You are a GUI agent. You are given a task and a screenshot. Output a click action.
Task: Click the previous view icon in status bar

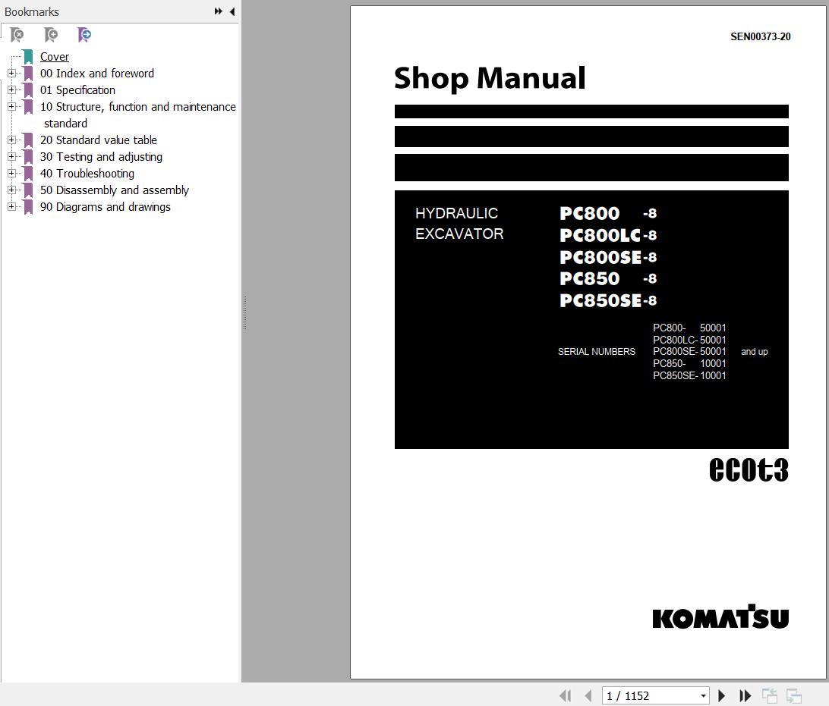click(x=769, y=695)
